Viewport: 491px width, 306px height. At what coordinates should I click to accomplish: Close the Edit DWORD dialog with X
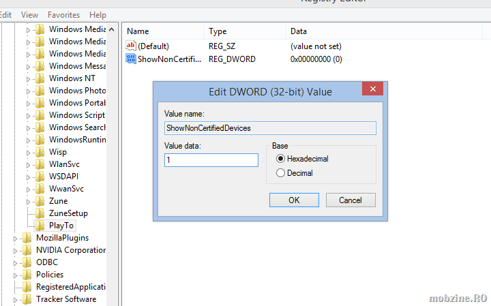pyautogui.click(x=372, y=89)
